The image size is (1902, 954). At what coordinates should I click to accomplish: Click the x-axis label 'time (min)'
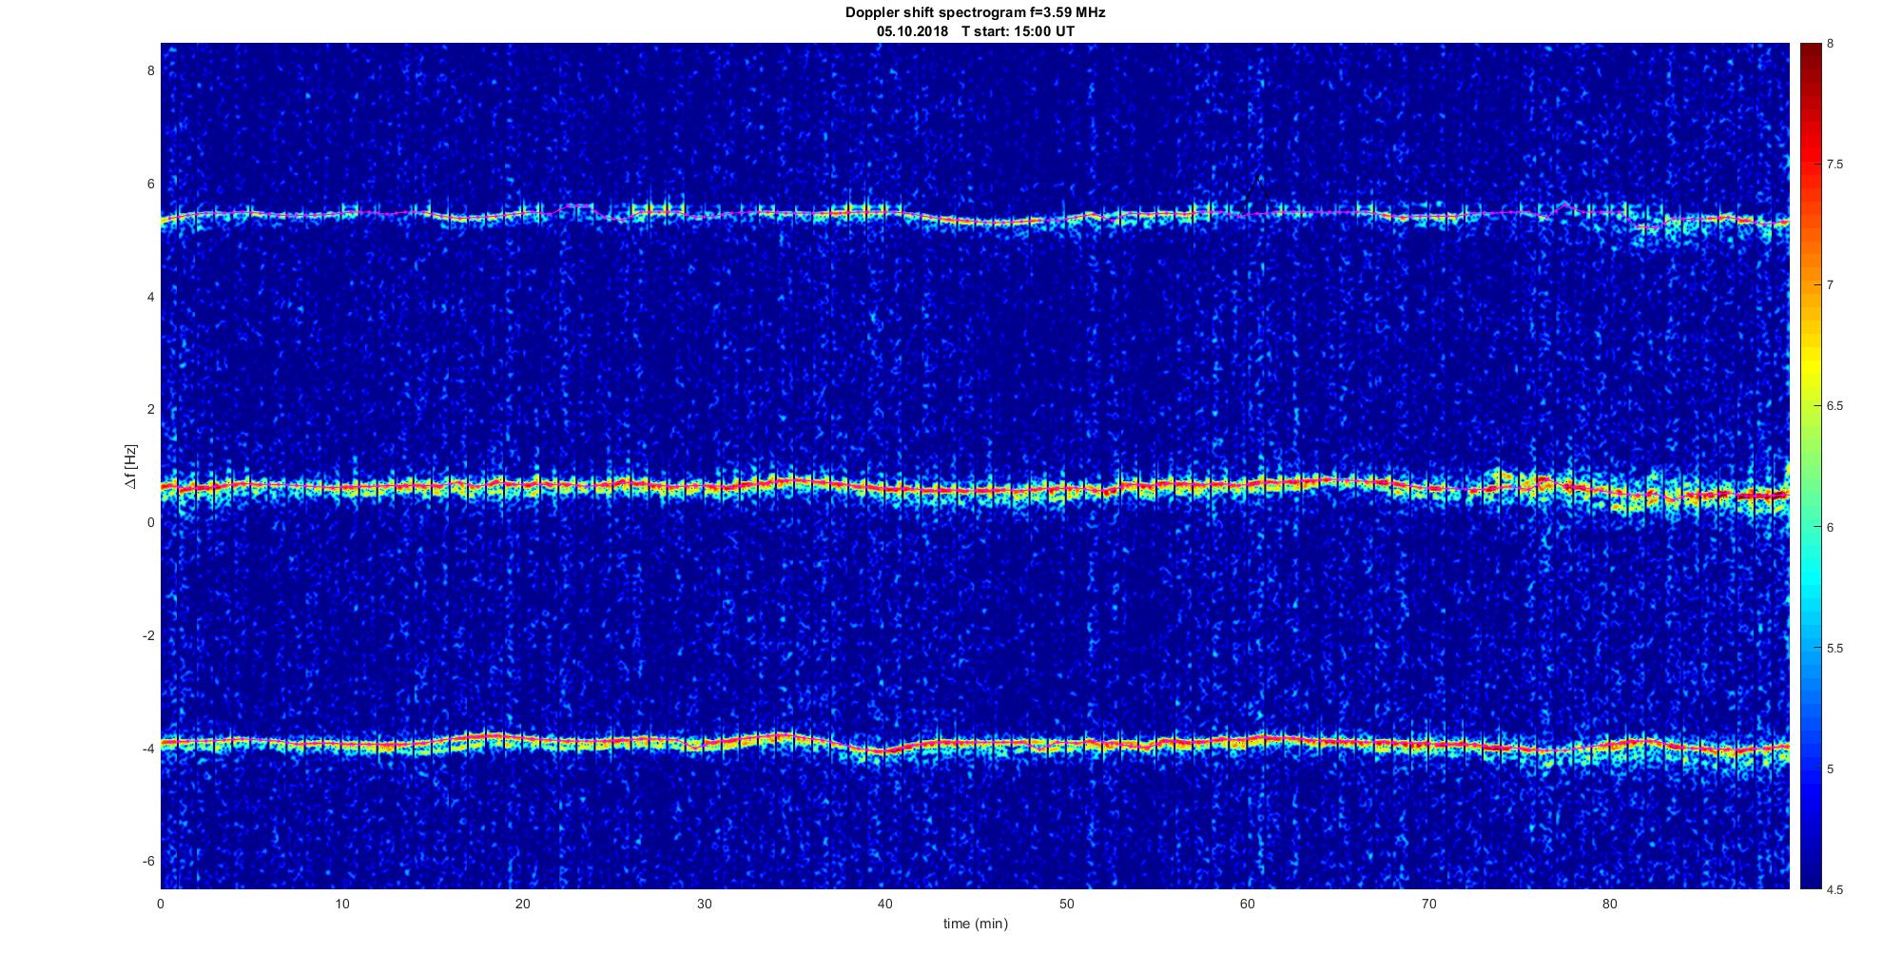975,924
